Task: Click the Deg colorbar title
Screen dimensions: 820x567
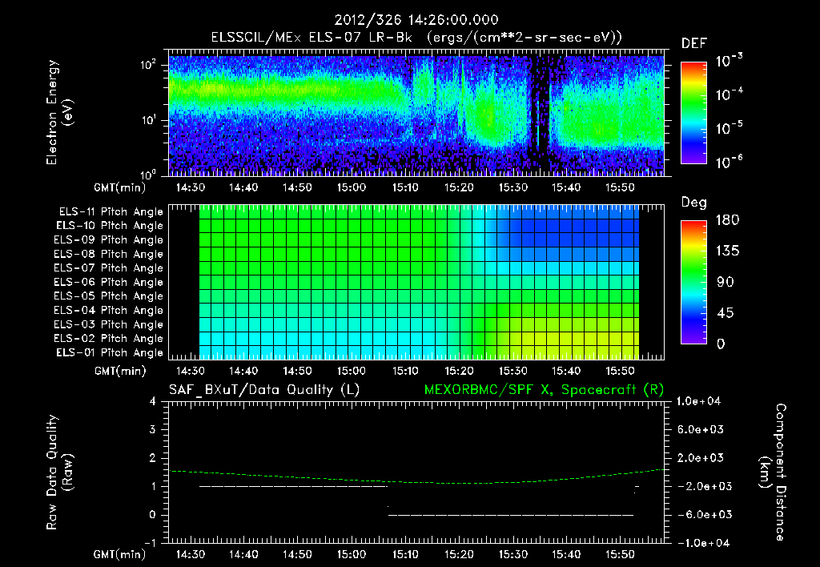Action: (x=694, y=203)
